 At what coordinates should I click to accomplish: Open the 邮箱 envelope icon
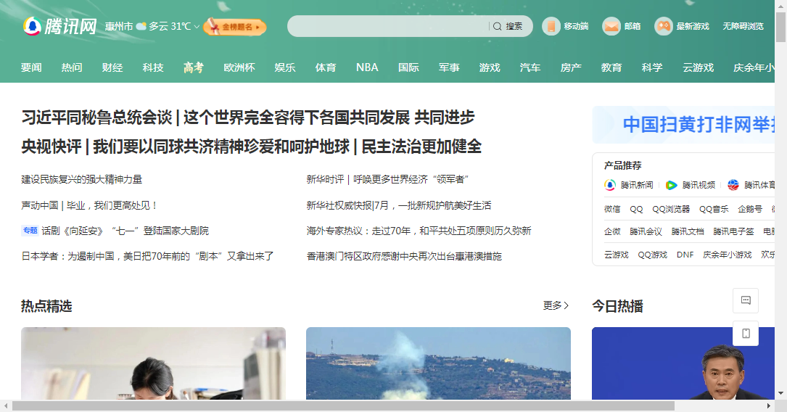(611, 26)
